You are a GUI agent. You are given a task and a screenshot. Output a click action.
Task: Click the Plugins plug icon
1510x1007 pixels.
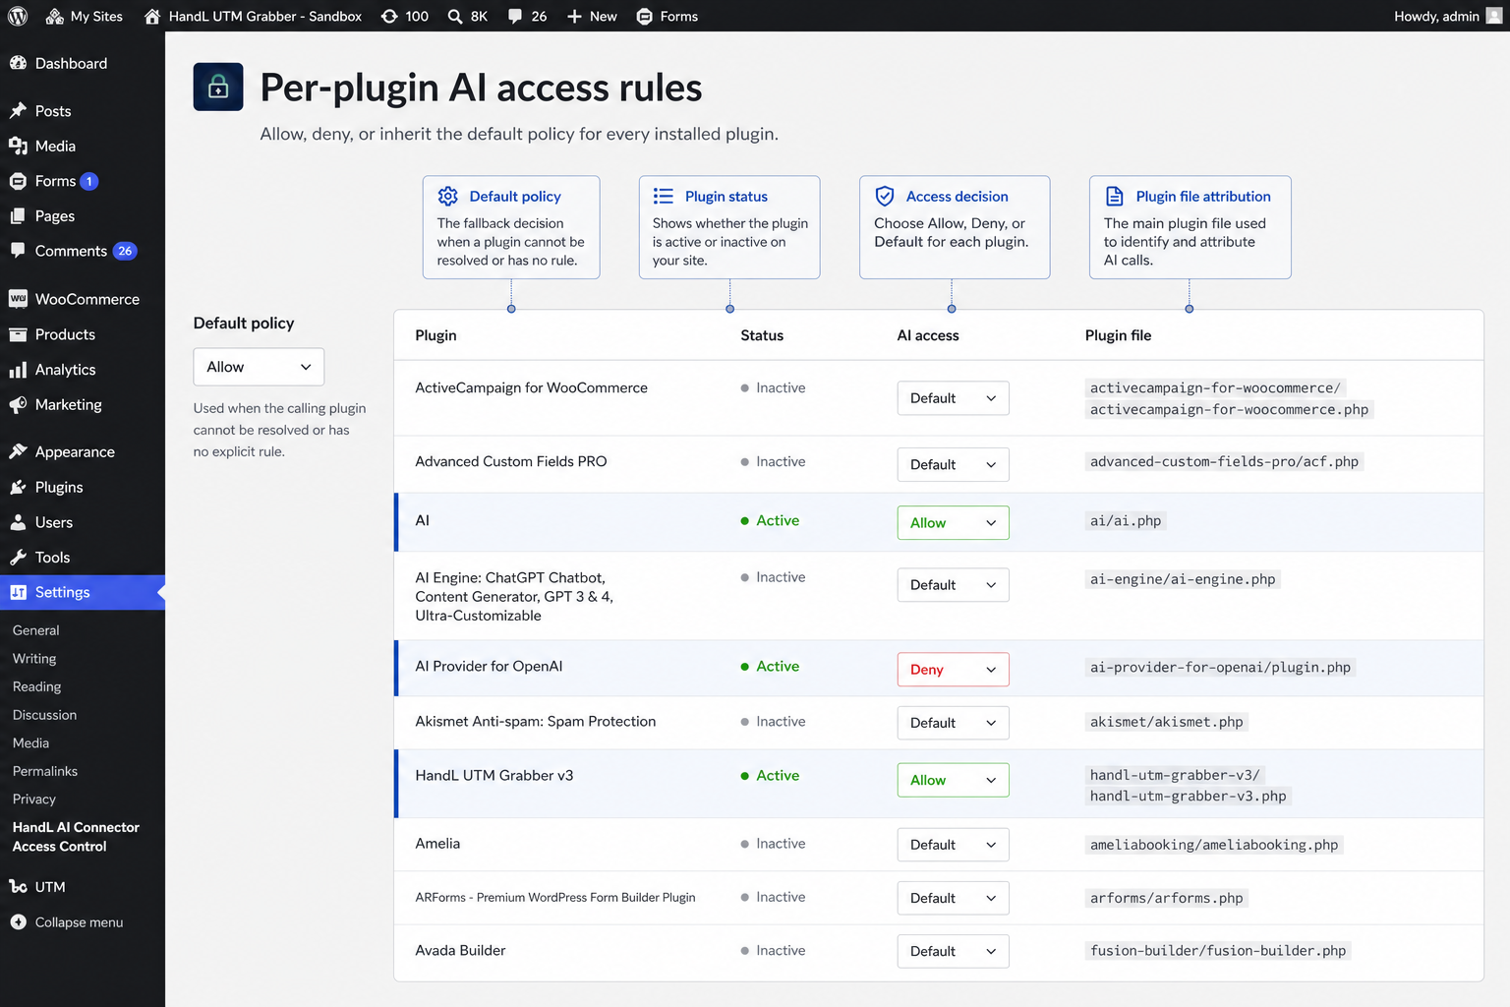pos(18,487)
